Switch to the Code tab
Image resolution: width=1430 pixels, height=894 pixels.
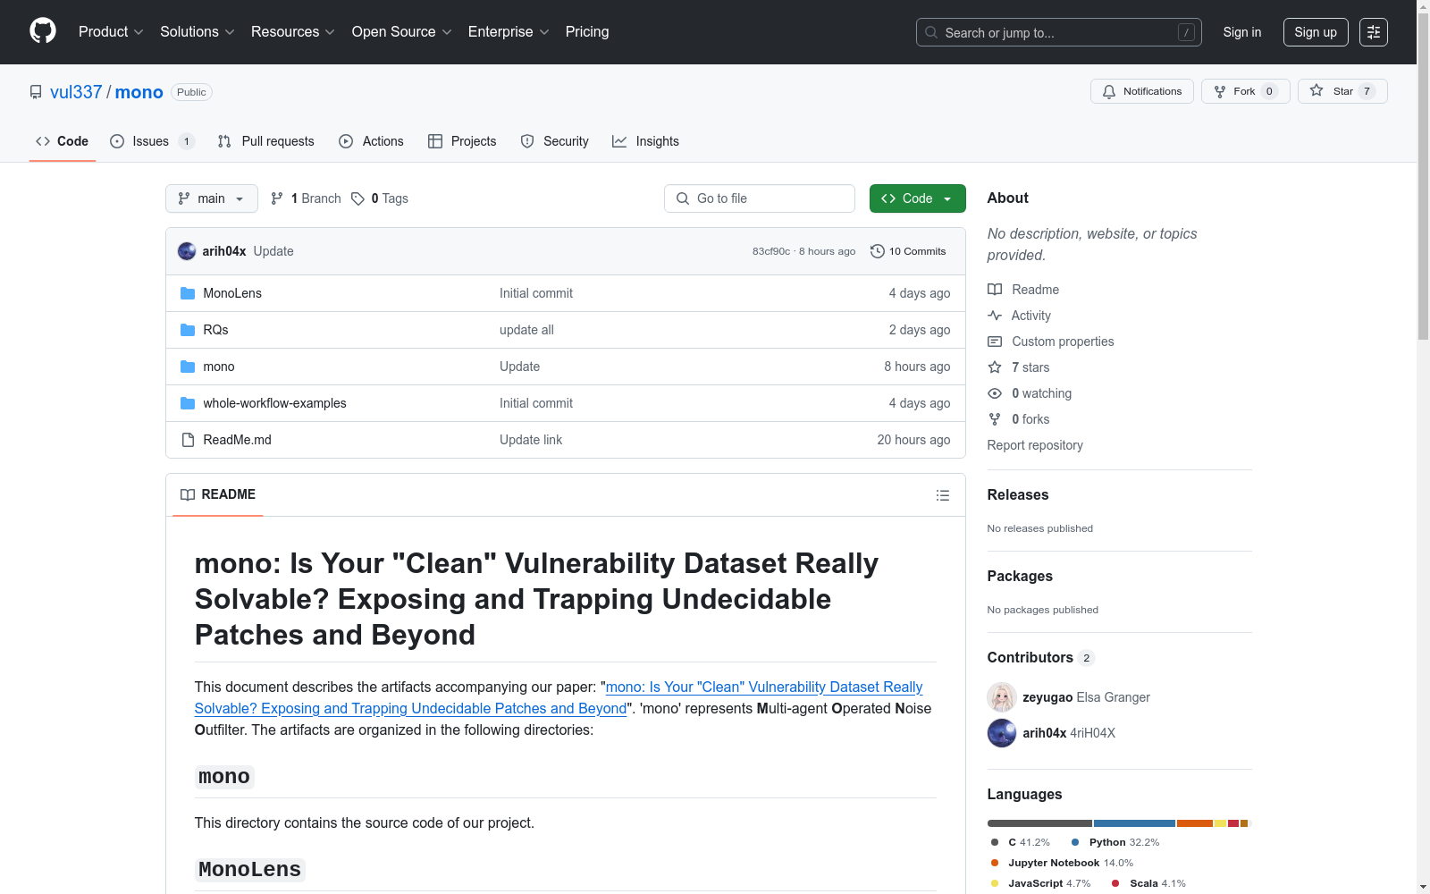pyautogui.click(x=63, y=141)
